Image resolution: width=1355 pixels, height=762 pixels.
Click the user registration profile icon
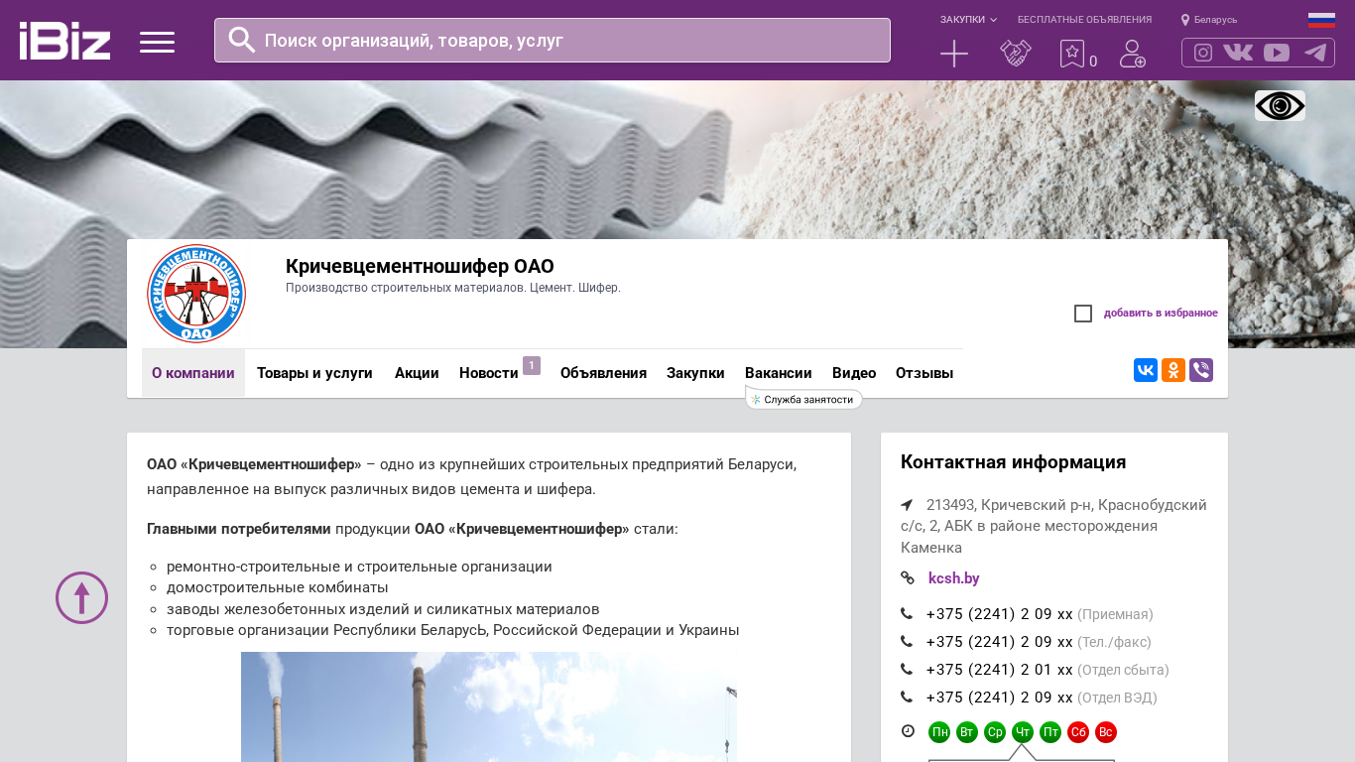pyautogui.click(x=1133, y=54)
